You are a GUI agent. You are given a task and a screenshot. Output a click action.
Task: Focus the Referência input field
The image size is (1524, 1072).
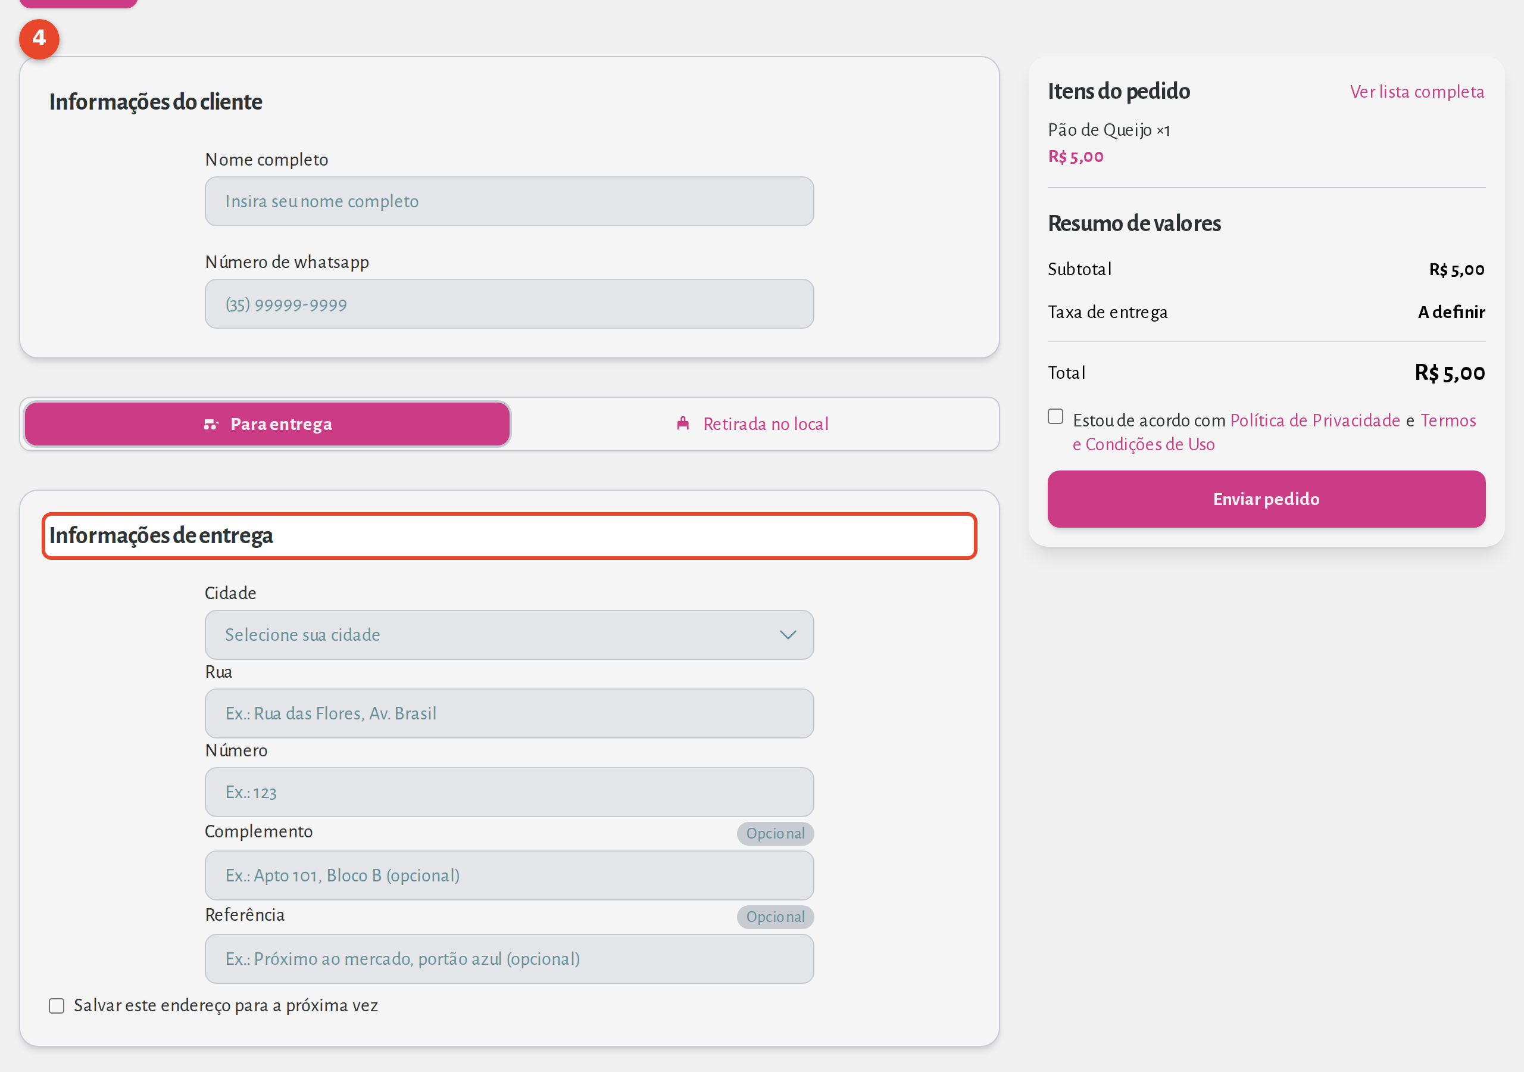tap(509, 959)
